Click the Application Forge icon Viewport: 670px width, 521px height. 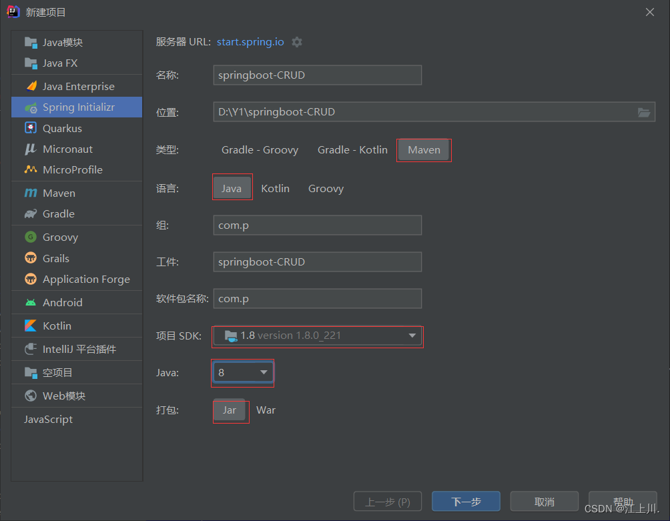tap(31, 279)
